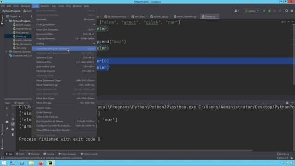Open IDE settings gear icon in toolbar

292,11
